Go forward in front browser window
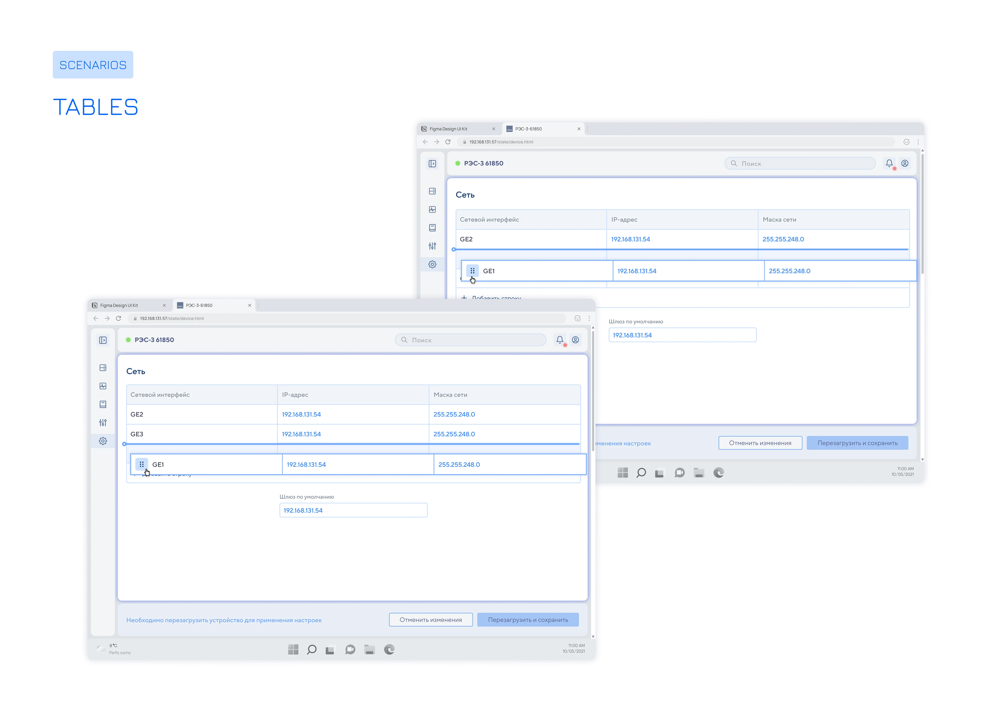This screenshot has height=711, width=1006. click(107, 318)
